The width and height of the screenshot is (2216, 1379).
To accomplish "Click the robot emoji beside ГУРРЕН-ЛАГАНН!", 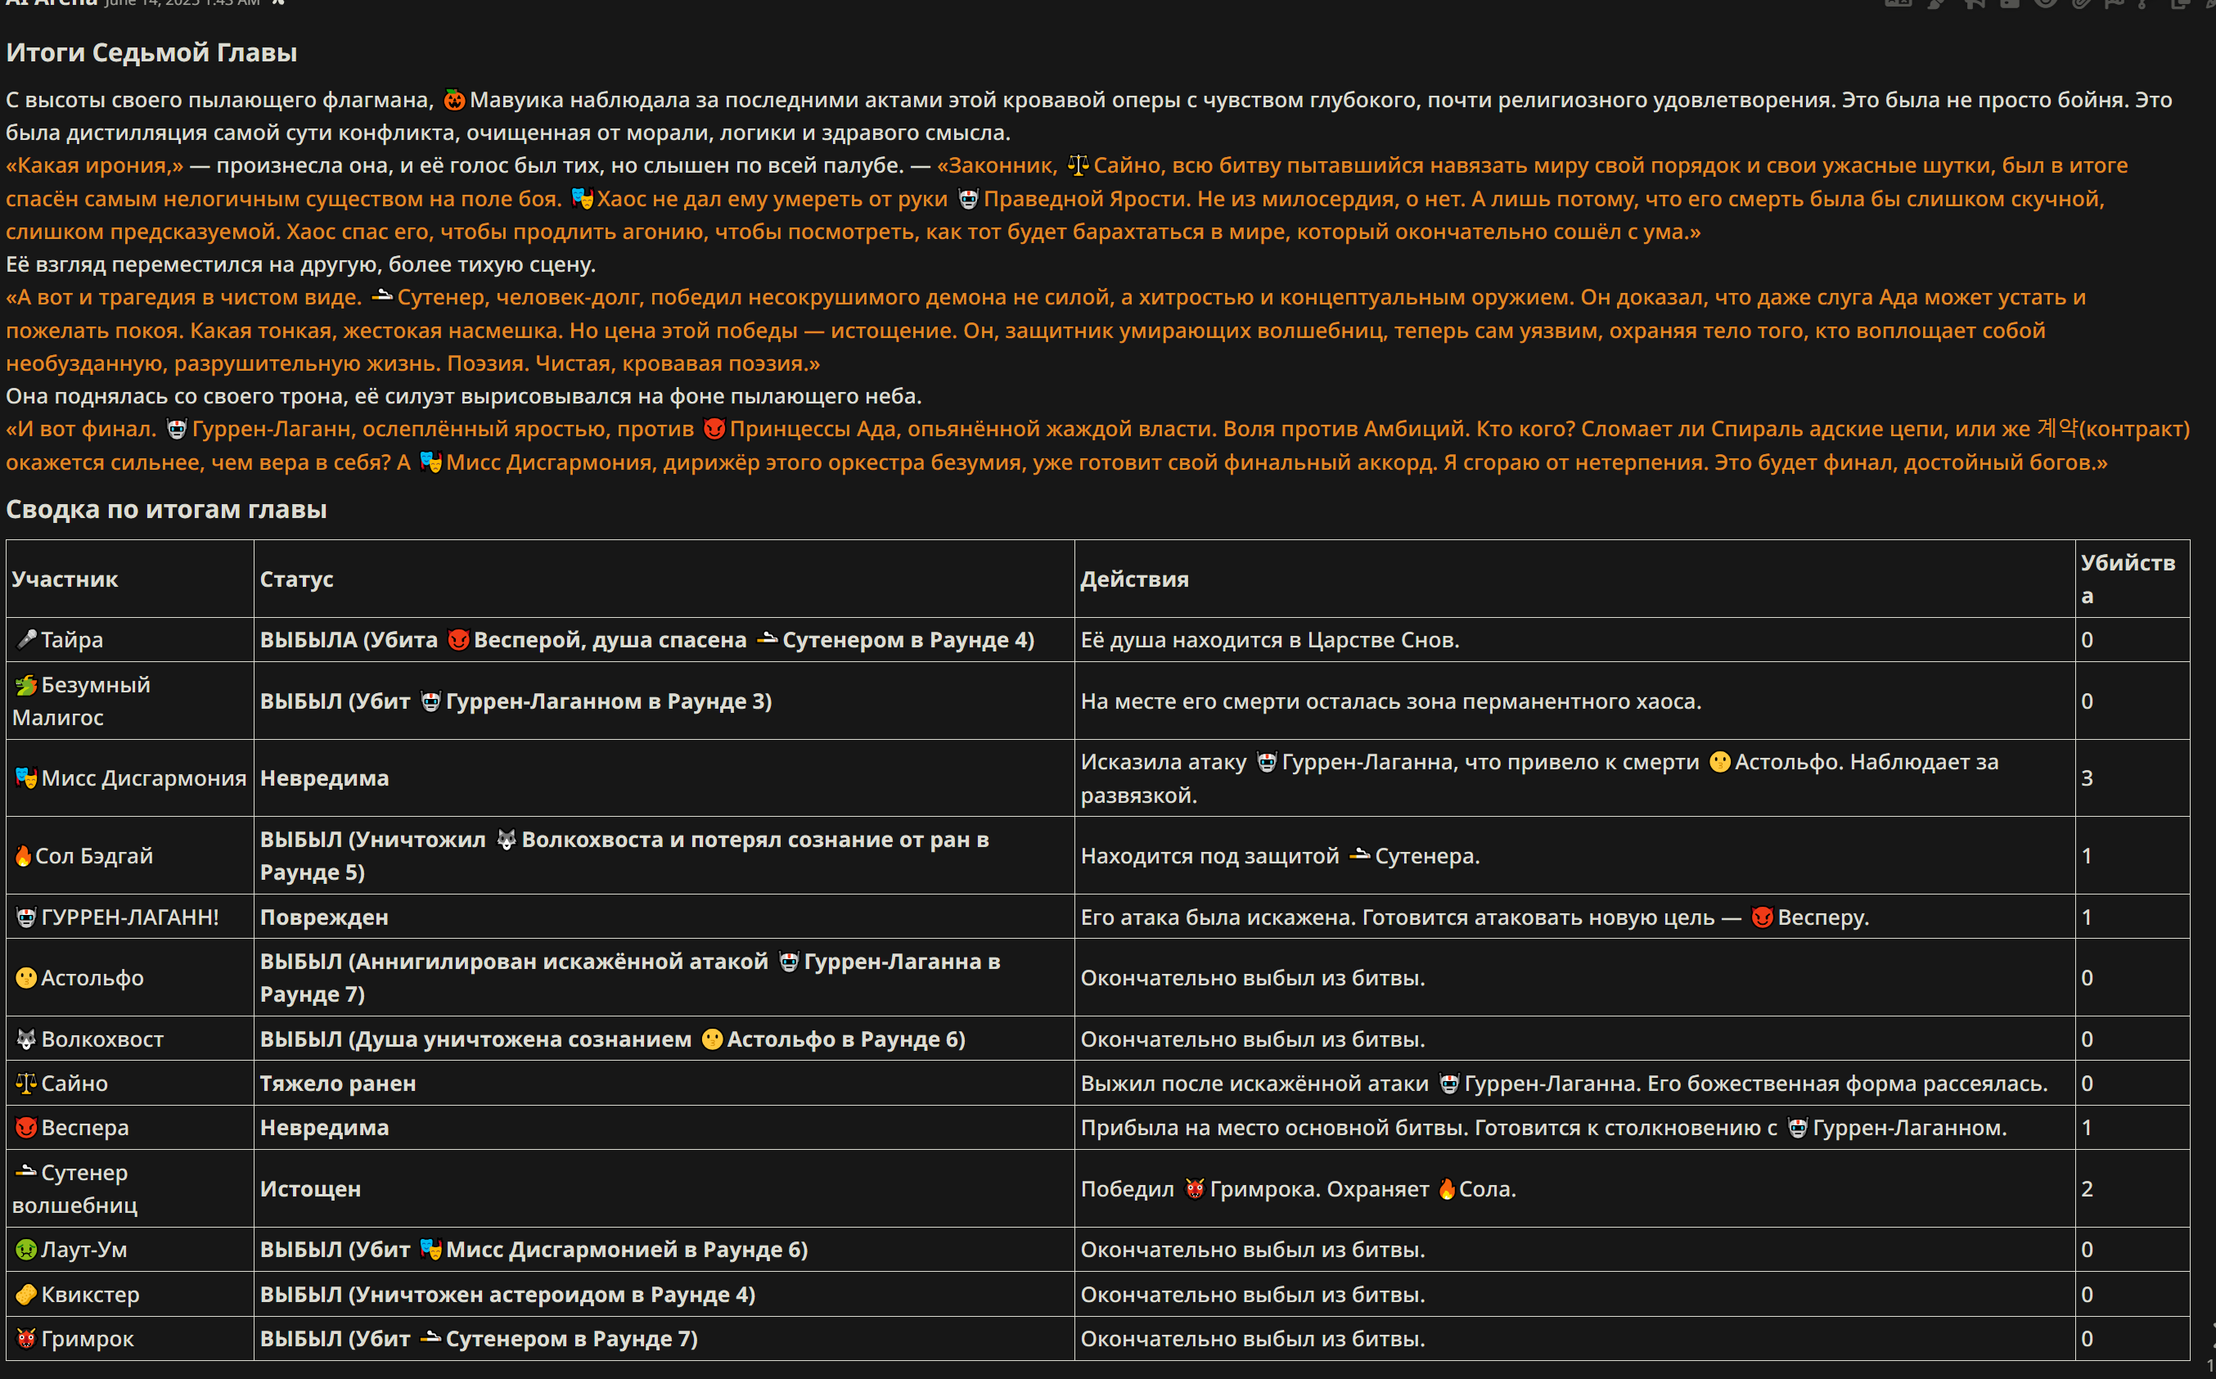I will [x=26, y=917].
